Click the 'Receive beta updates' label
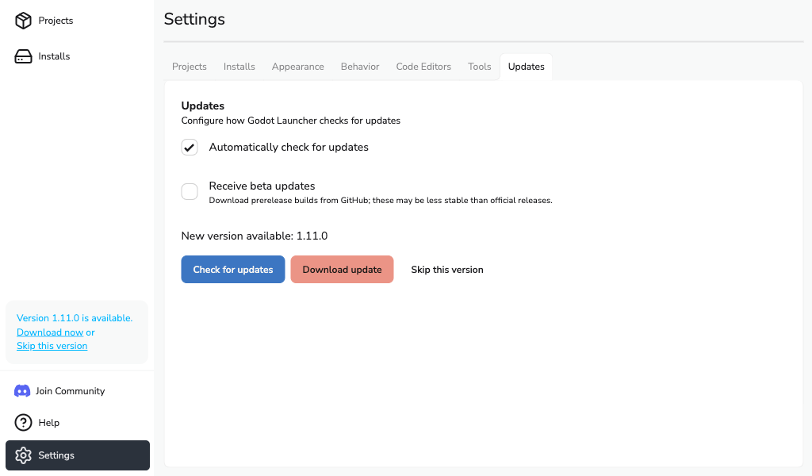The height and width of the screenshot is (476, 812). tap(262, 186)
